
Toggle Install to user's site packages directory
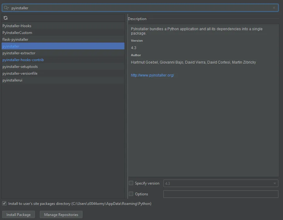click(x=4, y=203)
